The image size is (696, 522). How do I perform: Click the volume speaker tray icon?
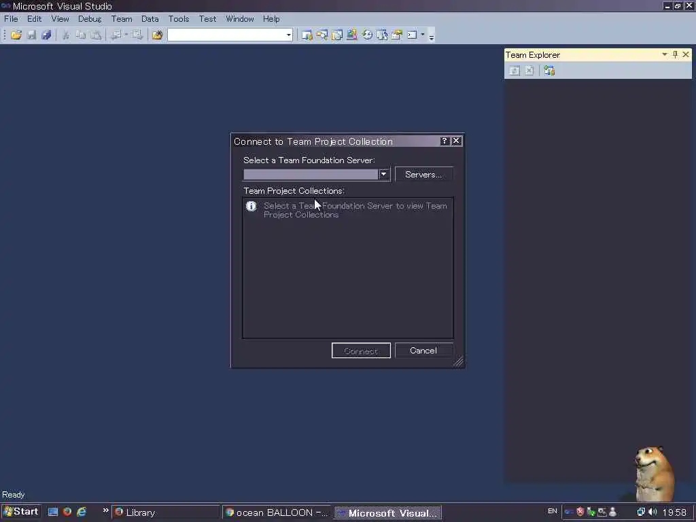click(652, 512)
